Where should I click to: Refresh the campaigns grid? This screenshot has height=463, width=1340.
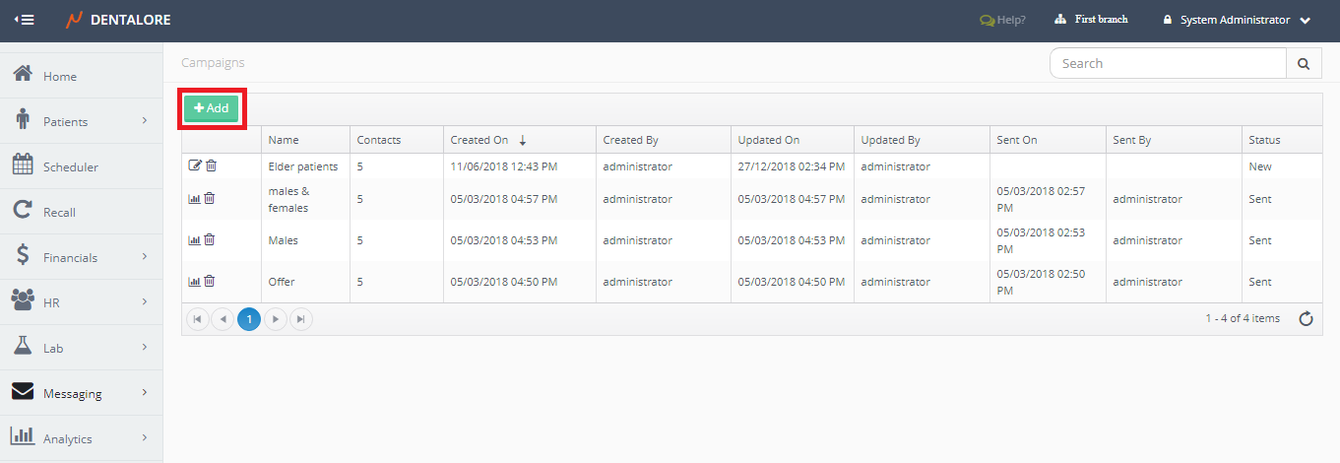1306,318
